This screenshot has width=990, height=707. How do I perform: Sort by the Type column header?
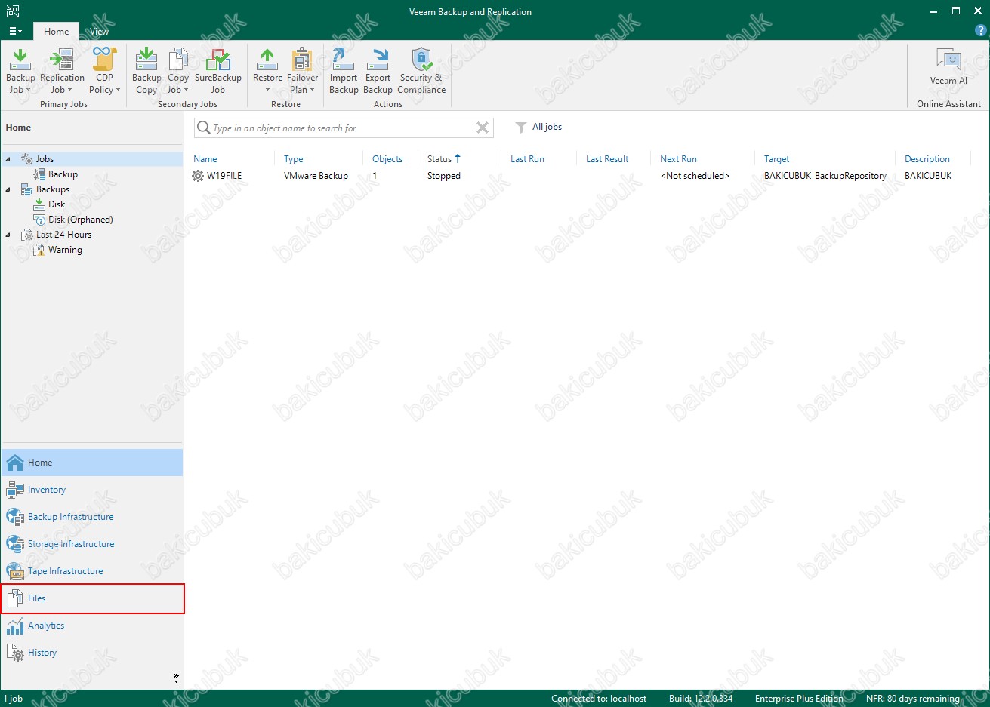(294, 159)
